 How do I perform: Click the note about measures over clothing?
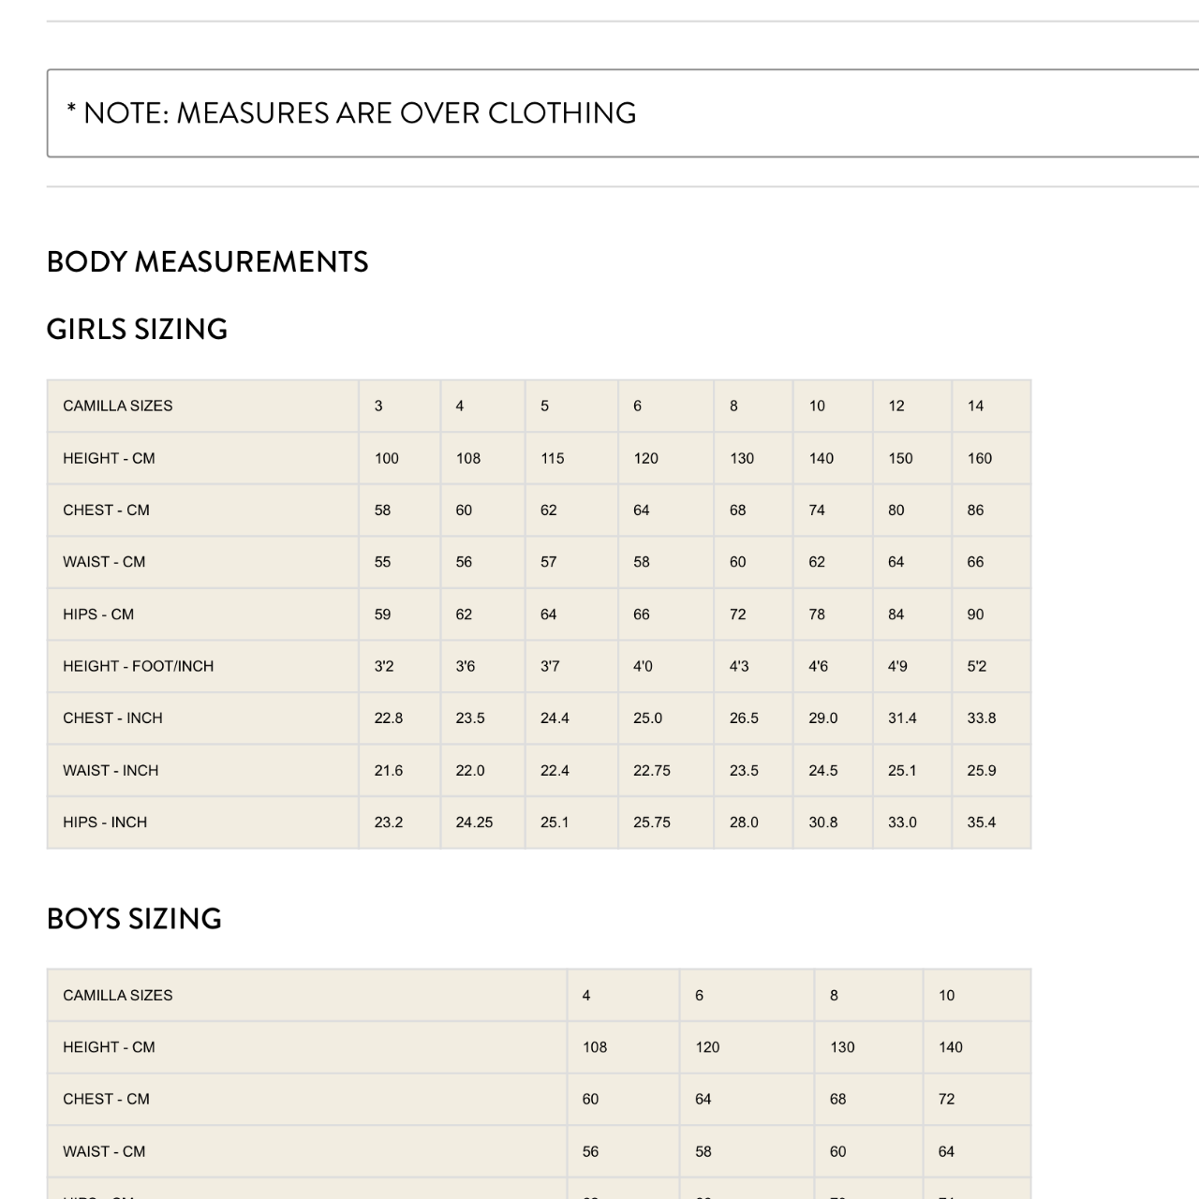click(351, 113)
